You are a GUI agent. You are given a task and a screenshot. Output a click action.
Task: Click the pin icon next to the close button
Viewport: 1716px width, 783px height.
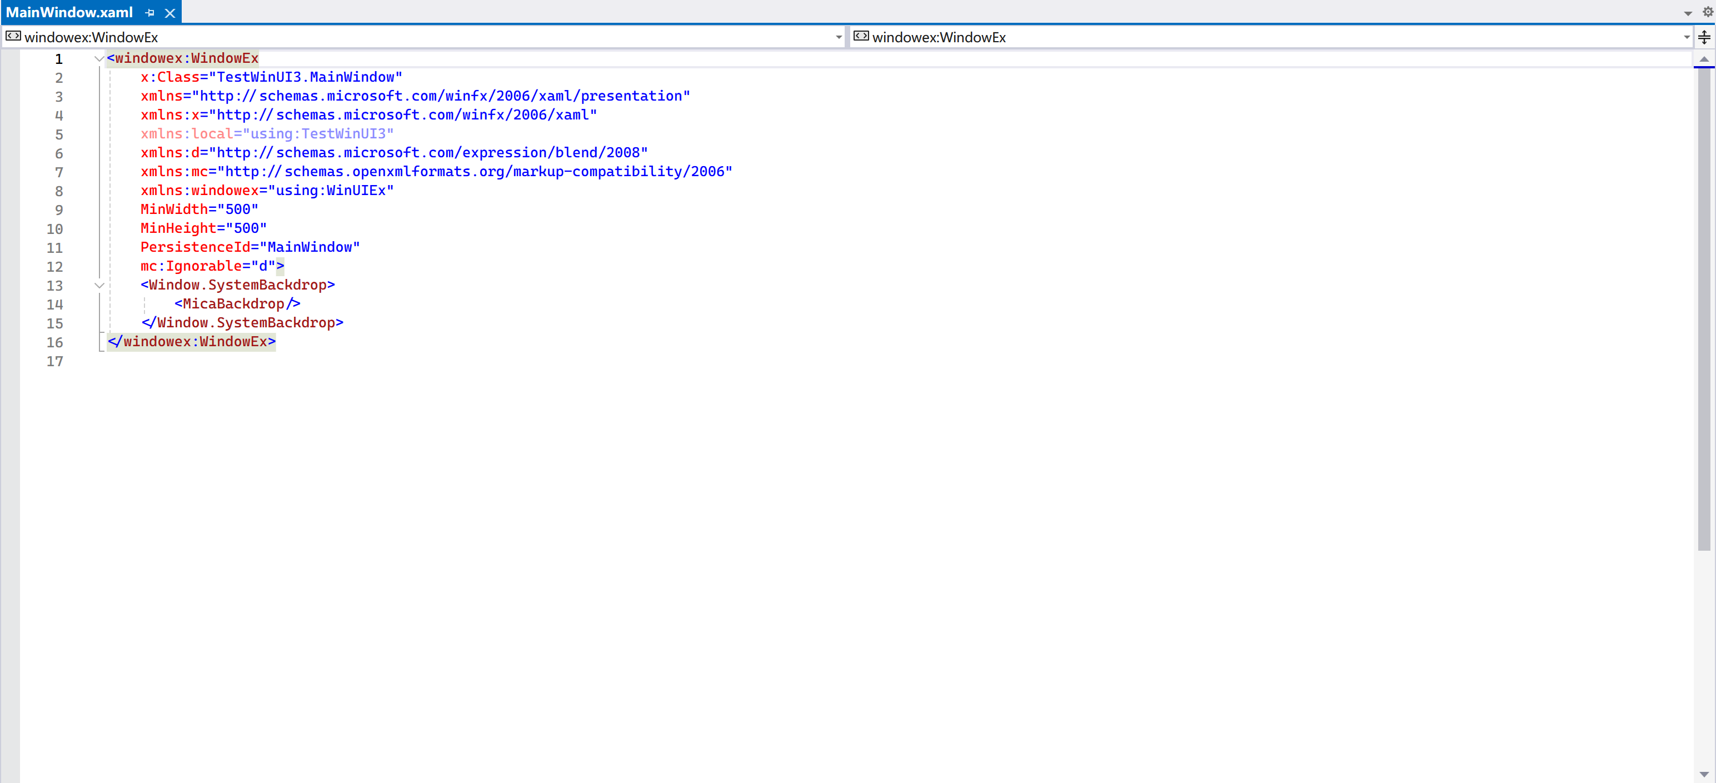(x=149, y=12)
